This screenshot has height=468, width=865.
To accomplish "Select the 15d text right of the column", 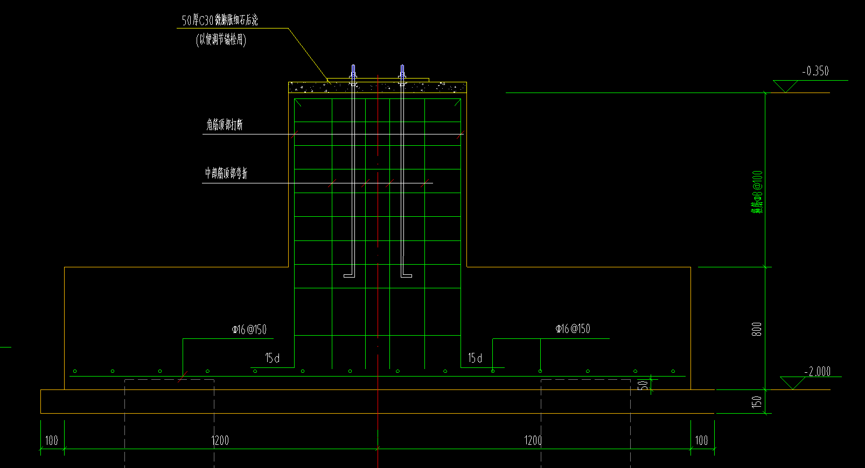I will click(x=475, y=358).
